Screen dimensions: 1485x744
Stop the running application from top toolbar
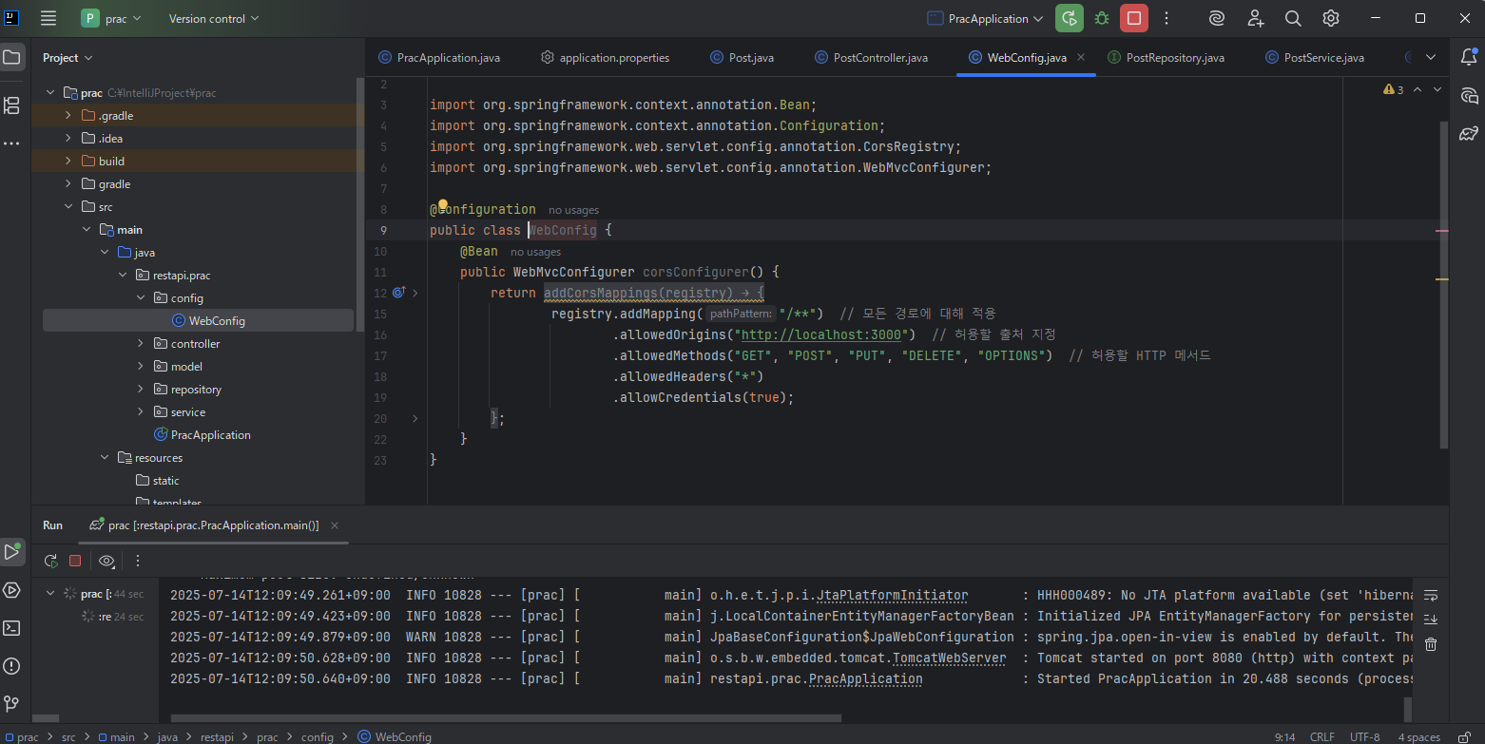click(x=1134, y=18)
